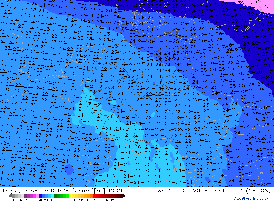Select the pink swatch next to dark blue
274x201 pixels.
(x=38, y=196)
